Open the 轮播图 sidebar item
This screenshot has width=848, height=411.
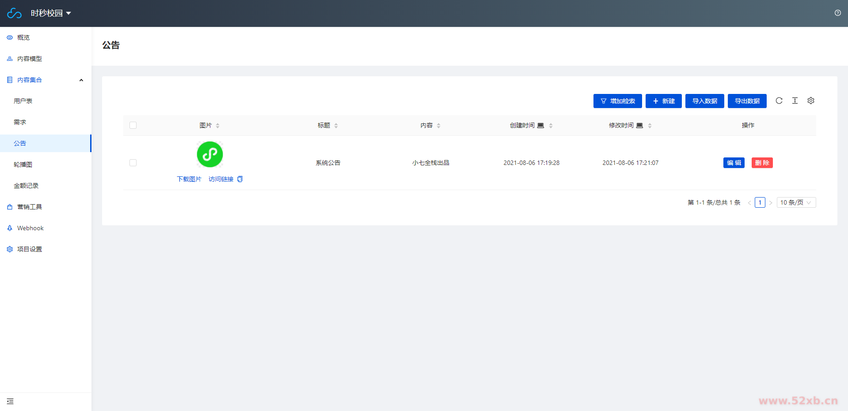click(x=23, y=164)
